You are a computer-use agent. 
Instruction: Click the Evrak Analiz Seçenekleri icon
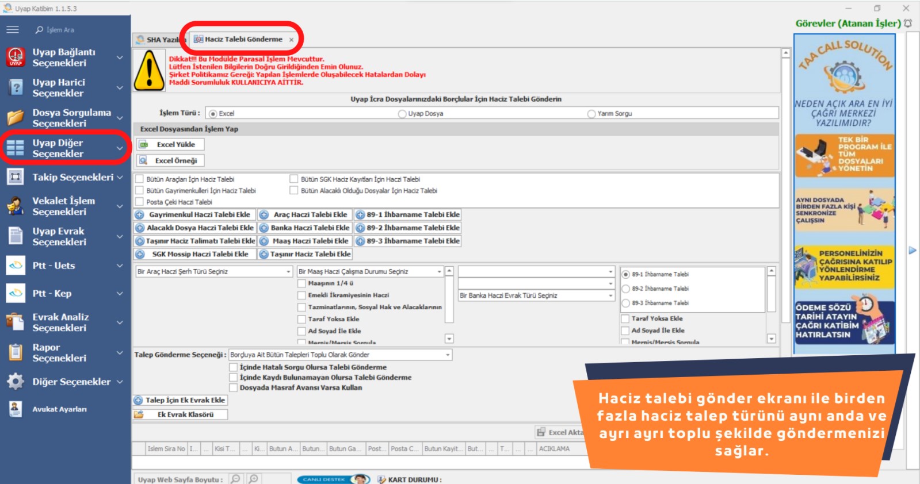click(x=16, y=322)
